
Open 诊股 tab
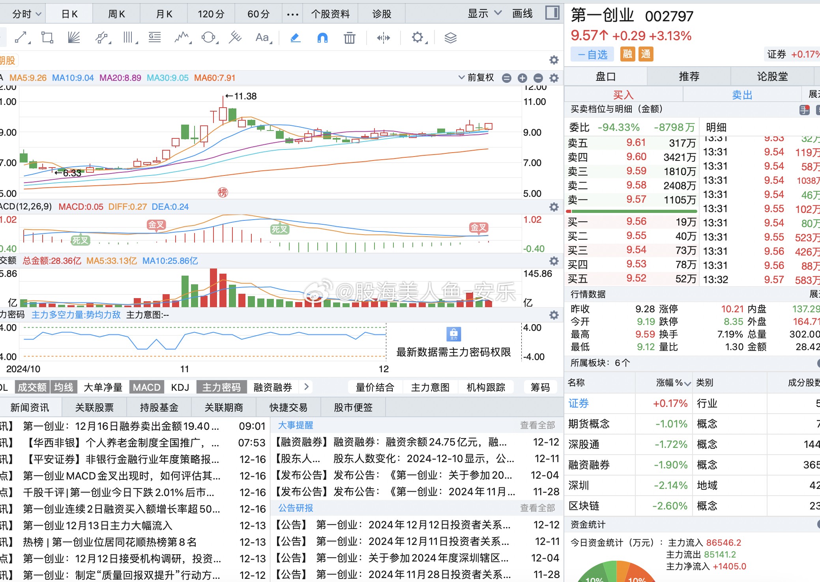coord(382,14)
